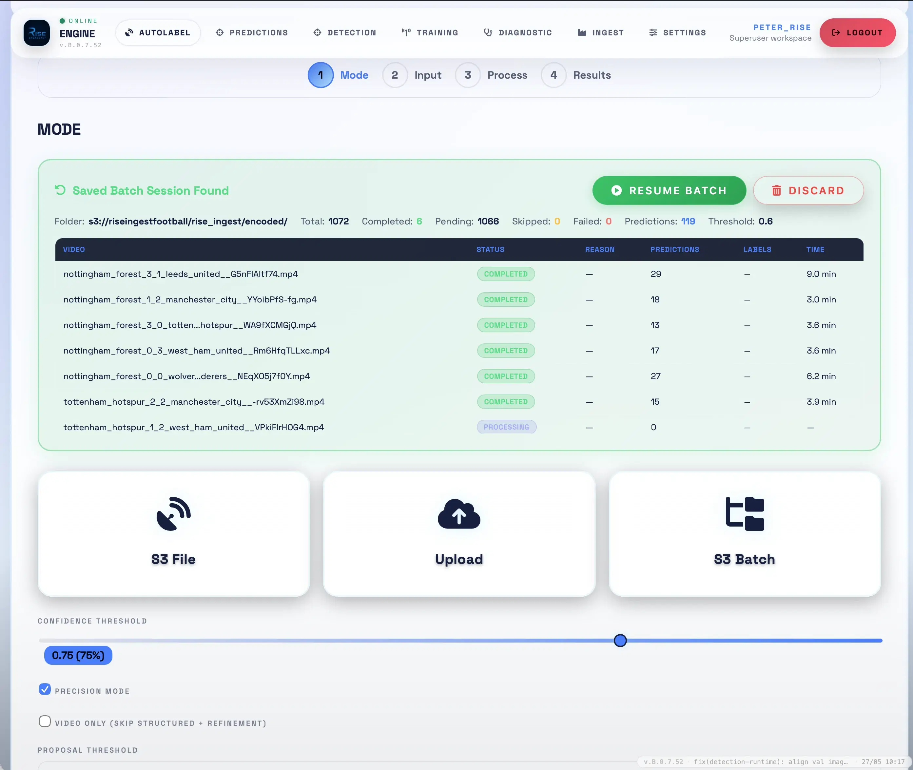The height and width of the screenshot is (770, 913).
Task: Open the Detection tab
Action: (x=345, y=33)
